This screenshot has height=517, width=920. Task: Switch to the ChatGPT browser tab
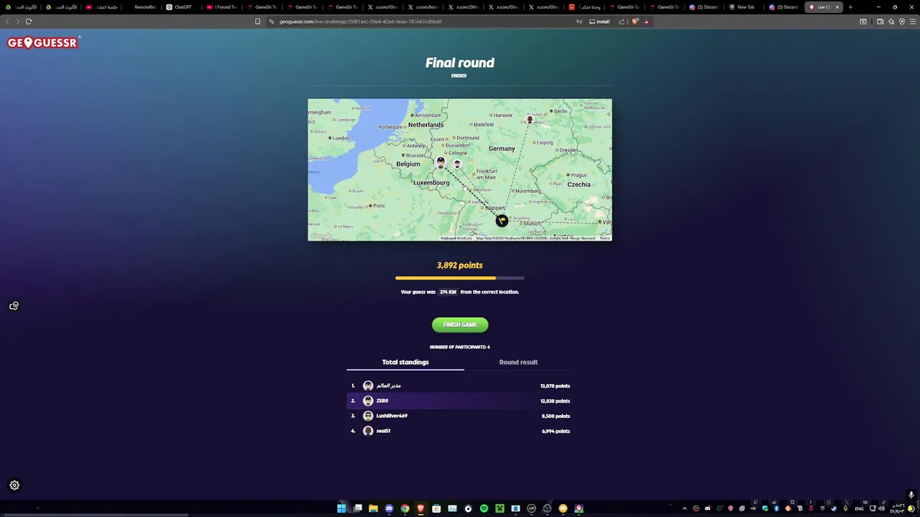point(180,7)
